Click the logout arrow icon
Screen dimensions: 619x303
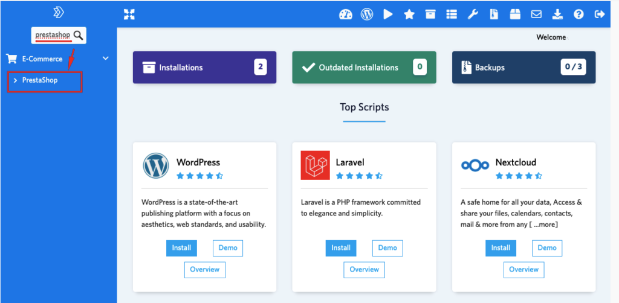(600, 14)
